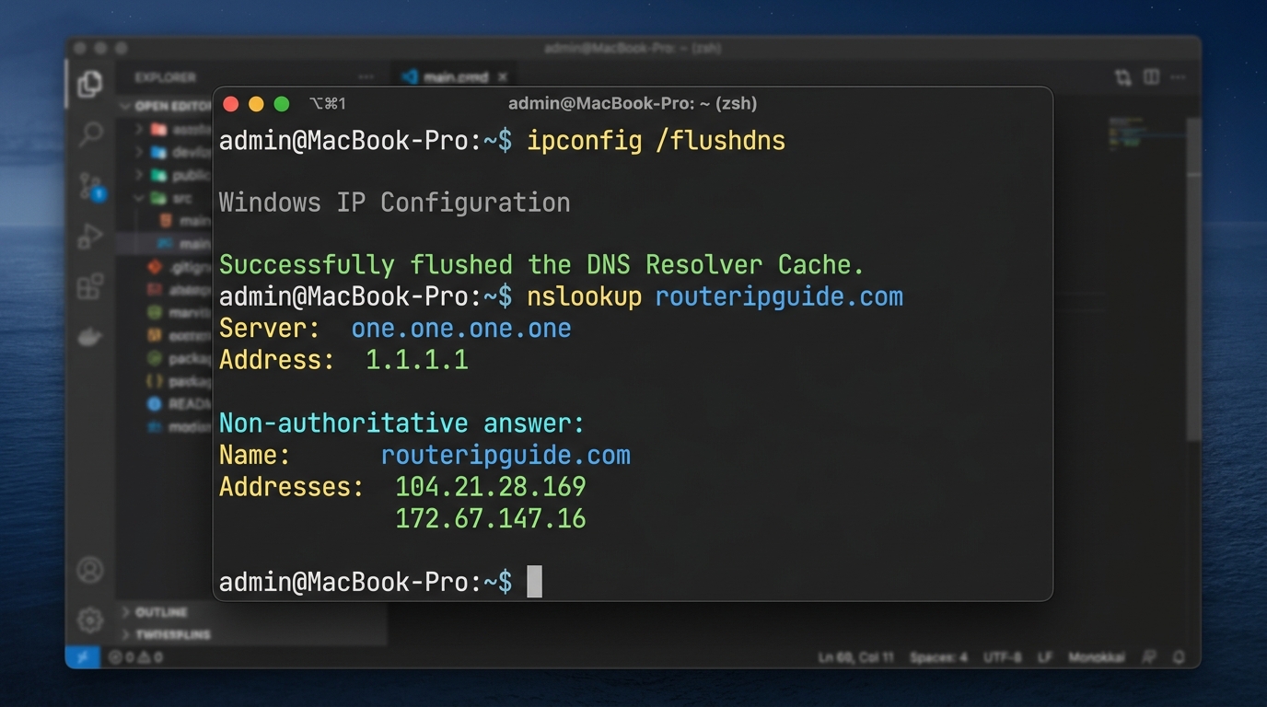The height and width of the screenshot is (707, 1267).
Task: Click the terminal window title admin@MacBook-Pro: ~ (zsh)
Action: (x=633, y=104)
